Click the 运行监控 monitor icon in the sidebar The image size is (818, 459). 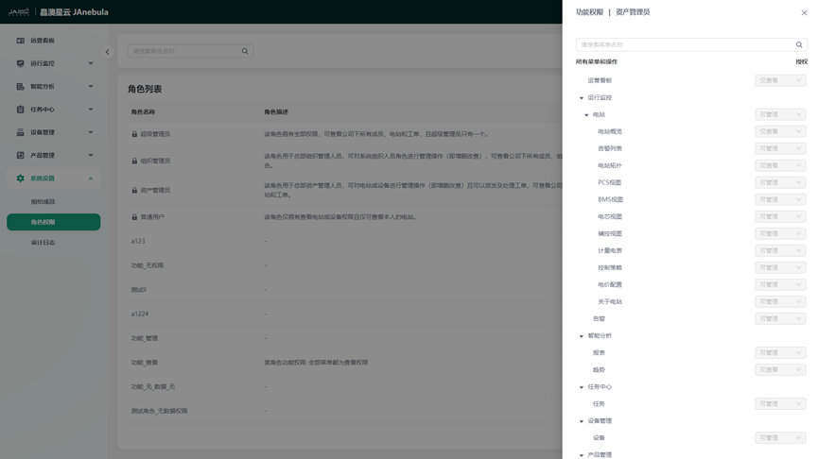20,63
